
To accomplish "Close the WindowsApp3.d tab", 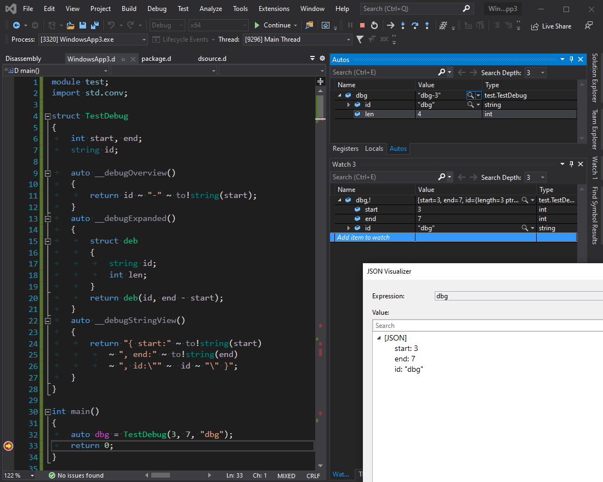I will (133, 59).
